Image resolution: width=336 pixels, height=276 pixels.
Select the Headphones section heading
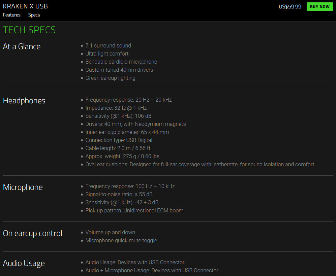(24, 101)
